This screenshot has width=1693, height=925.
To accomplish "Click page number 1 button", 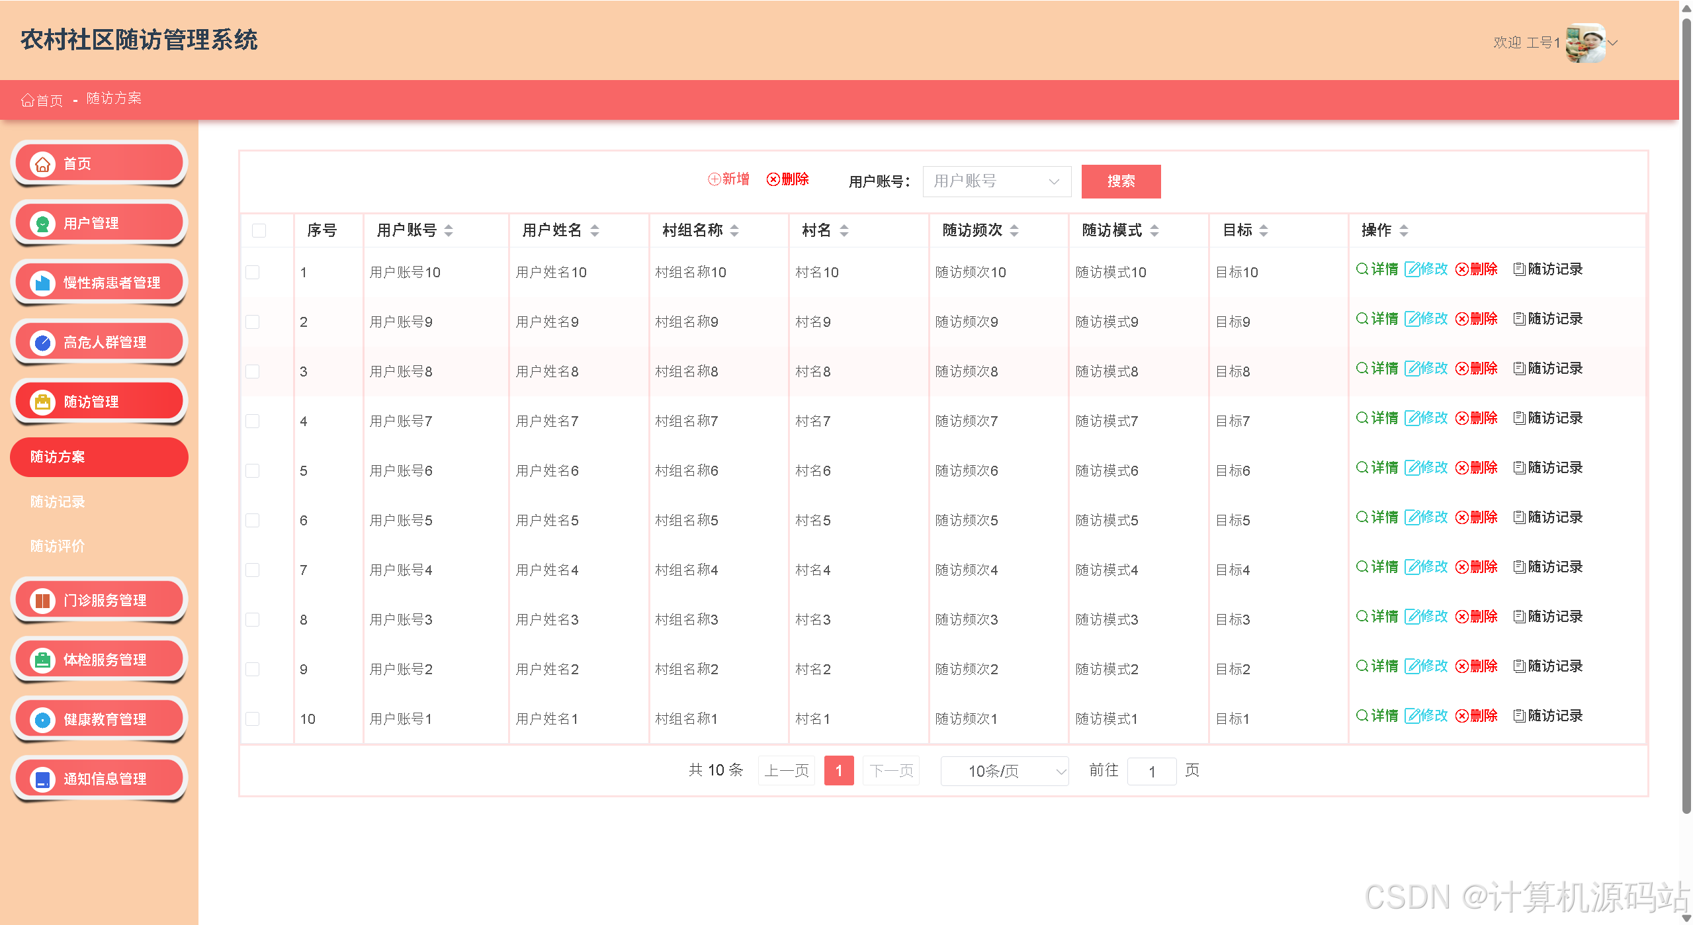I will [x=839, y=771].
